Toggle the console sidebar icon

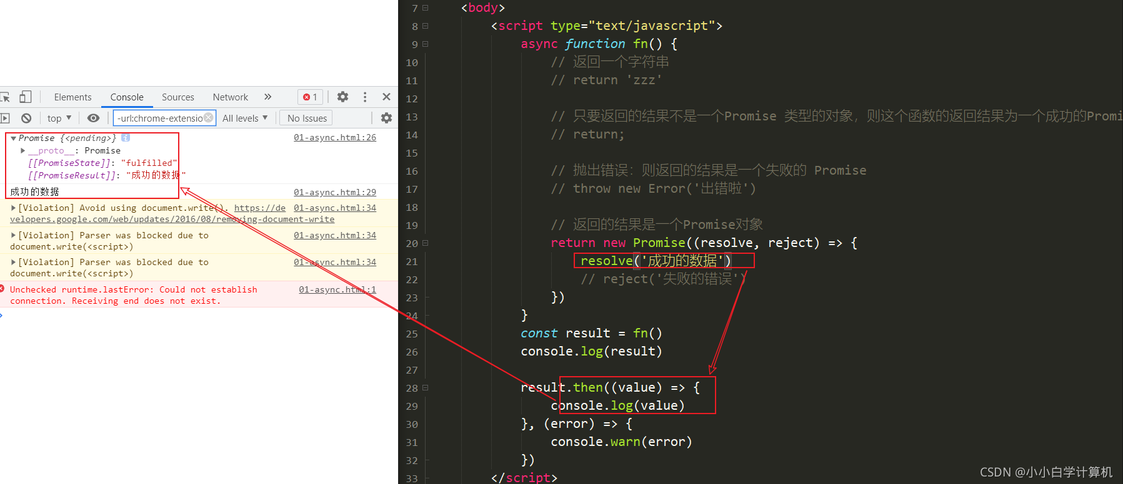tap(5, 118)
